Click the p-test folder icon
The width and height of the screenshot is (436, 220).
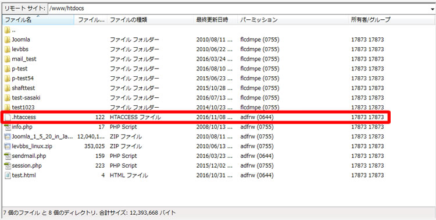click(x=8, y=69)
